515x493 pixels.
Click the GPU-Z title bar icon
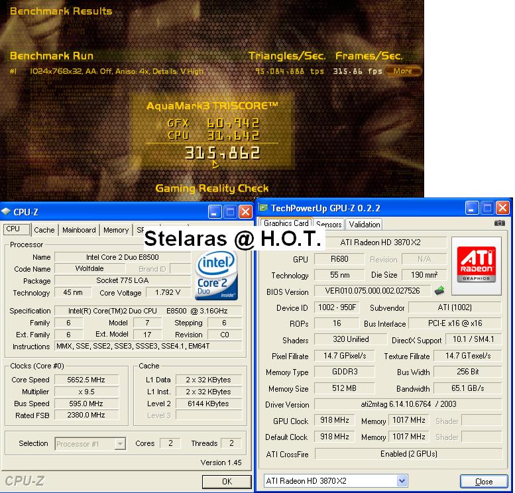pos(263,207)
